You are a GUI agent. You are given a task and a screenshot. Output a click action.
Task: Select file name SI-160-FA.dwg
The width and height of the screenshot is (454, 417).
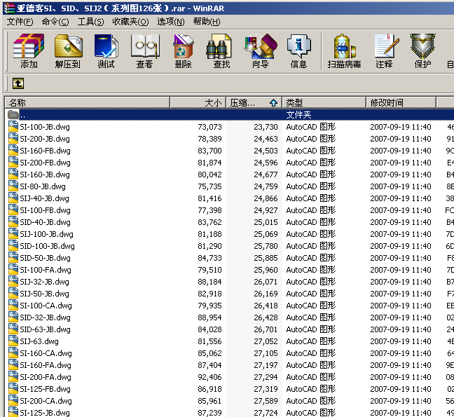click(46, 365)
